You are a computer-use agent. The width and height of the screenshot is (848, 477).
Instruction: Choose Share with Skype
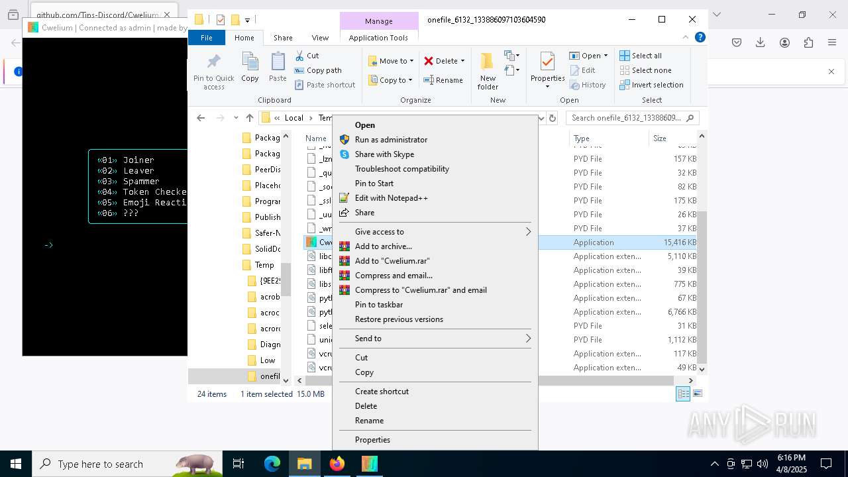435,154
